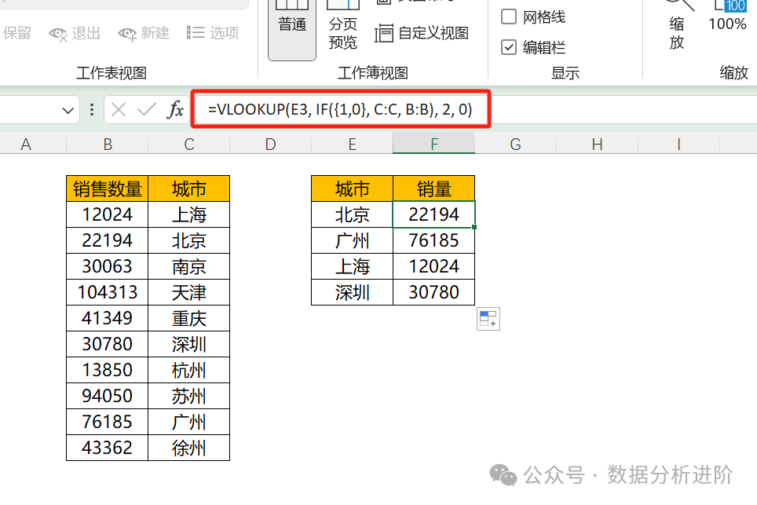The width and height of the screenshot is (757, 505).
Task: Click into the VLOOKUP formula input field
Action: (x=340, y=110)
